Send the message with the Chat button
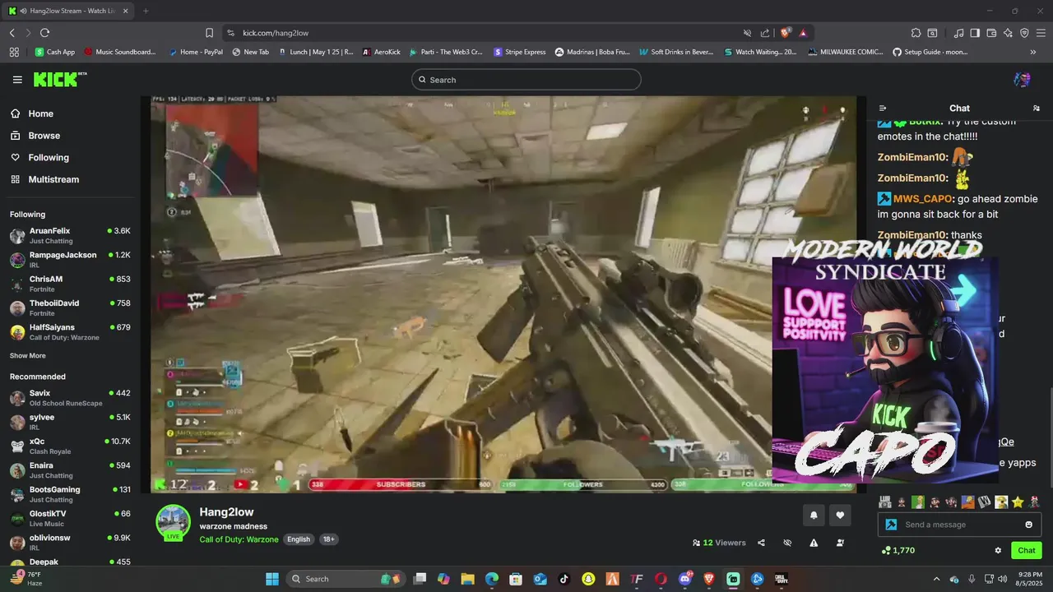1053x592 pixels. point(1027,551)
